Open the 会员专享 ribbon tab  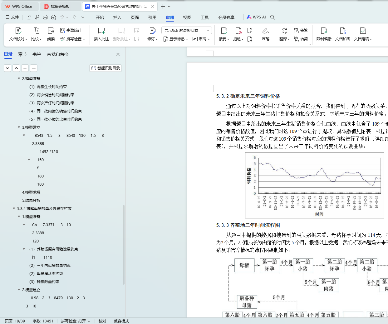pyautogui.click(x=226, y=17)
